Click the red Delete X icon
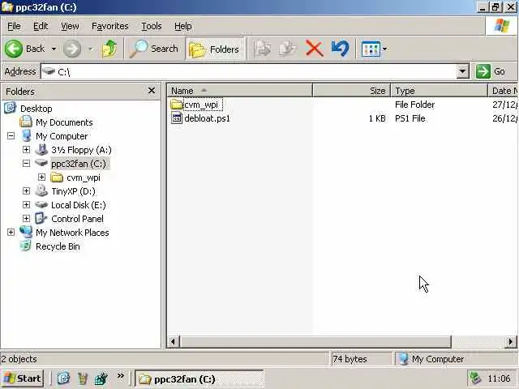Viewport: 519px width, 389px height. coord(314,49)
